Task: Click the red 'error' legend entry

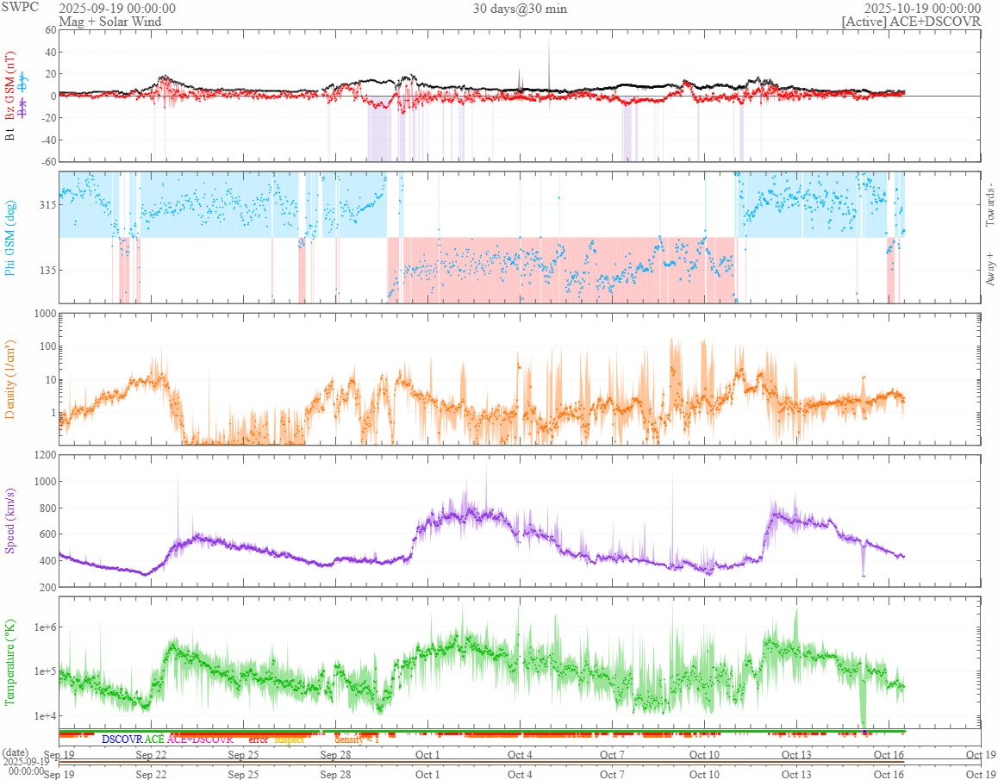Action: [x=259, y=739]
